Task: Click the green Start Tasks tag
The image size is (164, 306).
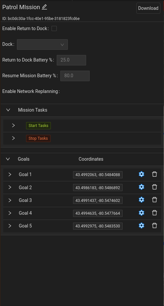Action: point(38,126)
